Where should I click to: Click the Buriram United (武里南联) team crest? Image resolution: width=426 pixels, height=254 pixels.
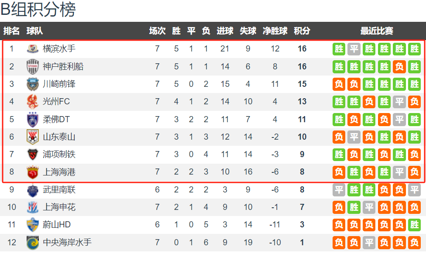coord(33,190)
